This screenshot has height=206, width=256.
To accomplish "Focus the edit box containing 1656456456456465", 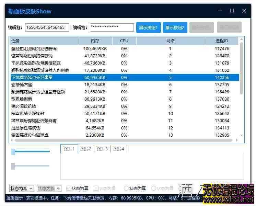I will [x=47, y=27].
